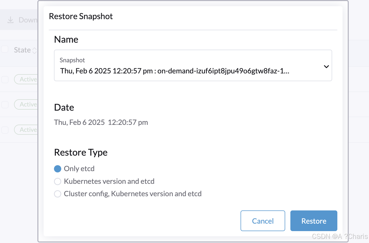The image size is (369, 243).
Task: Open the Snapshot dropdown
Action: (193, 65)
